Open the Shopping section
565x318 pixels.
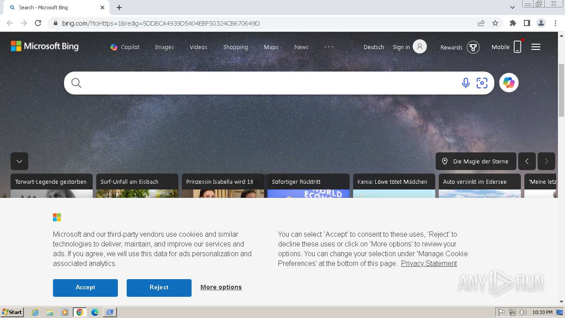pos(236,47)
